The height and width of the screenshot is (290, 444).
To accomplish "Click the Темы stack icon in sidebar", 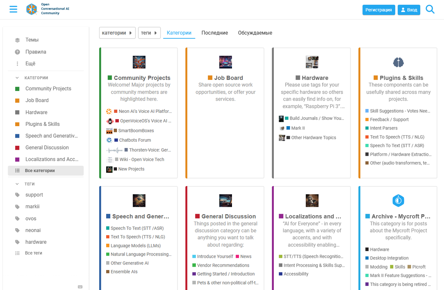I will [17, 40].
